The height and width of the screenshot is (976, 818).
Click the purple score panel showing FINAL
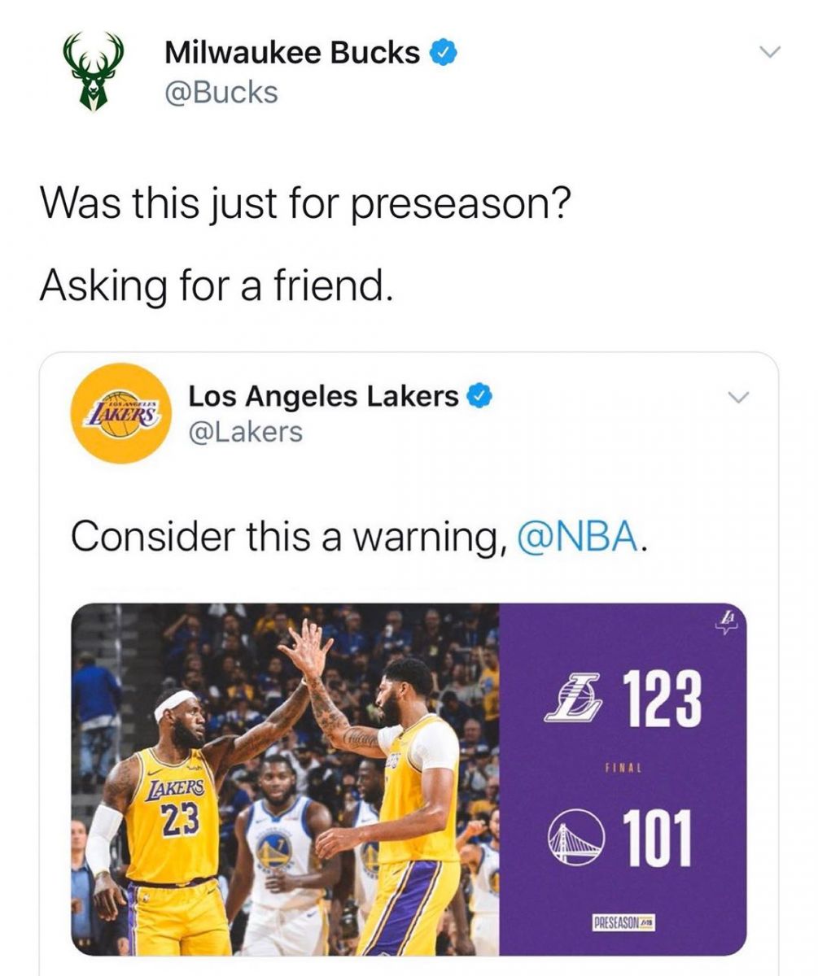pyautogui.click(x=623, y=779)
